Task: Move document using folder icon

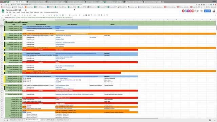Action: pos(26,10)
